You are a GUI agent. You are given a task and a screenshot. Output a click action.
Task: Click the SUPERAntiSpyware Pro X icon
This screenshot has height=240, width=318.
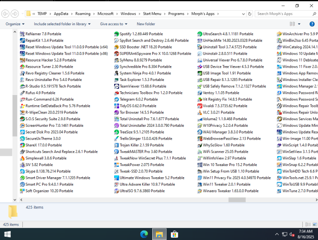pos(117,54)
